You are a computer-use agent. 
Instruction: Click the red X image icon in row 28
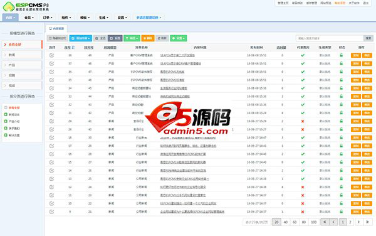point(303,129)
